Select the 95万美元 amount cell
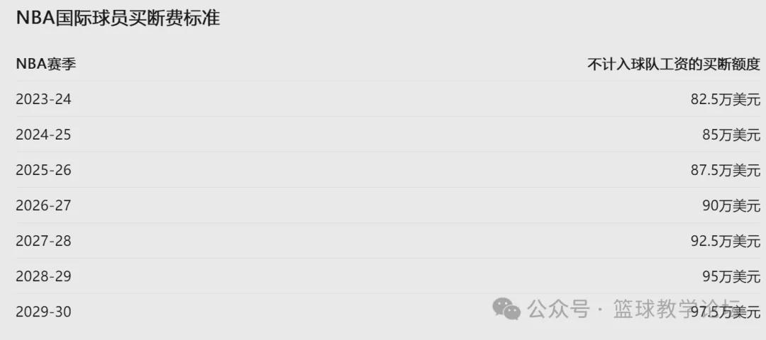 [x=731, y=276]
